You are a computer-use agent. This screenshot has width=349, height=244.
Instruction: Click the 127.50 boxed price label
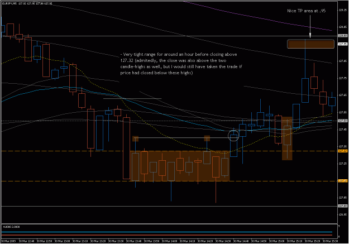pos(343,121)
